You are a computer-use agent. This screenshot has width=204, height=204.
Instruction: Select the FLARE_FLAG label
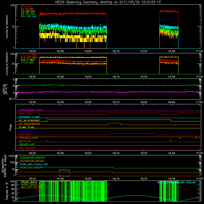(27, 127)
